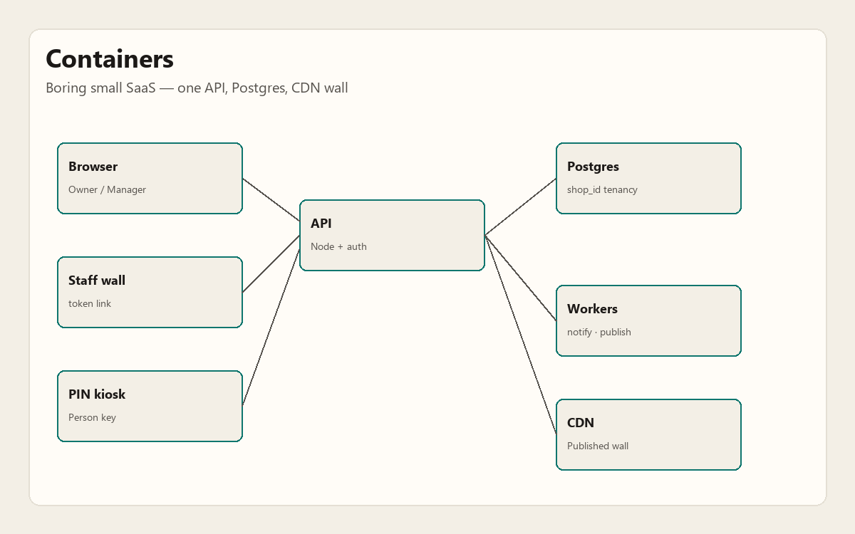855x534 pixels.
Task: Select the CDN container box
Action: [x=648, y=434]
